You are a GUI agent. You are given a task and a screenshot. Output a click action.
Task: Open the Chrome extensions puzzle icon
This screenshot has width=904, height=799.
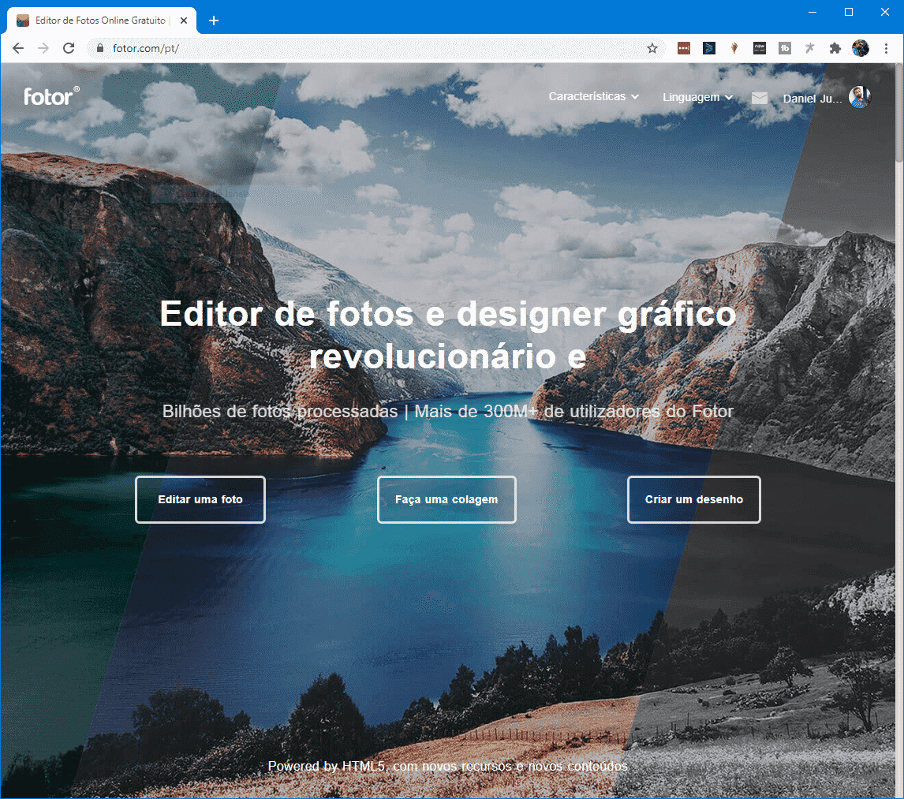[835, 48]
